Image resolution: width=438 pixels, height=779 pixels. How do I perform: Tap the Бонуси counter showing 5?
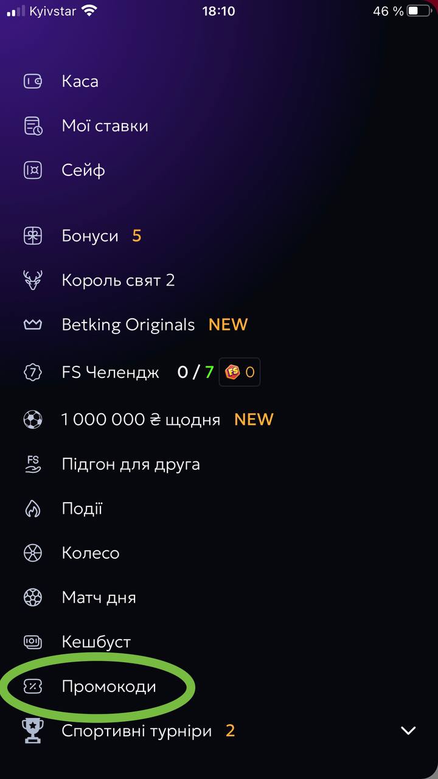[137, 236]
